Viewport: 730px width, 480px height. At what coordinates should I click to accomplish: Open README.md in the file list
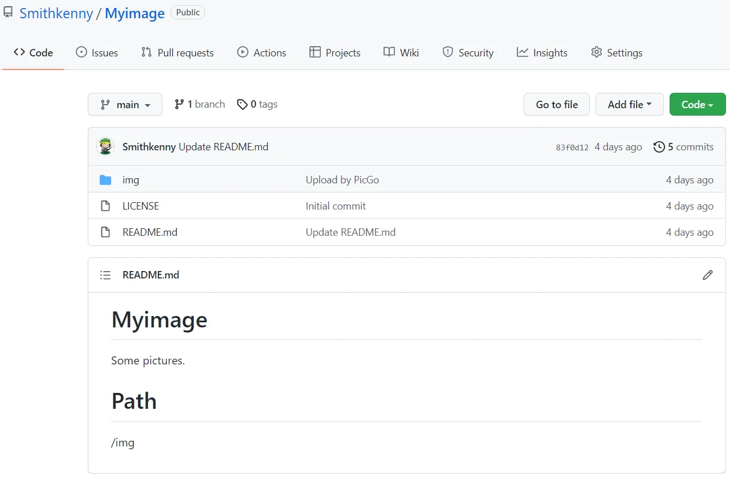[150, 232]
